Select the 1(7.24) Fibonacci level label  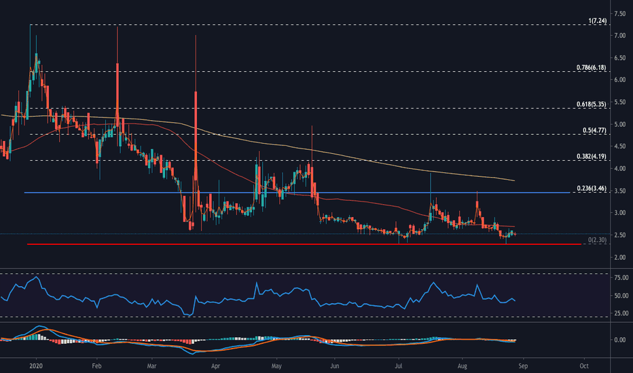(597, 21)
